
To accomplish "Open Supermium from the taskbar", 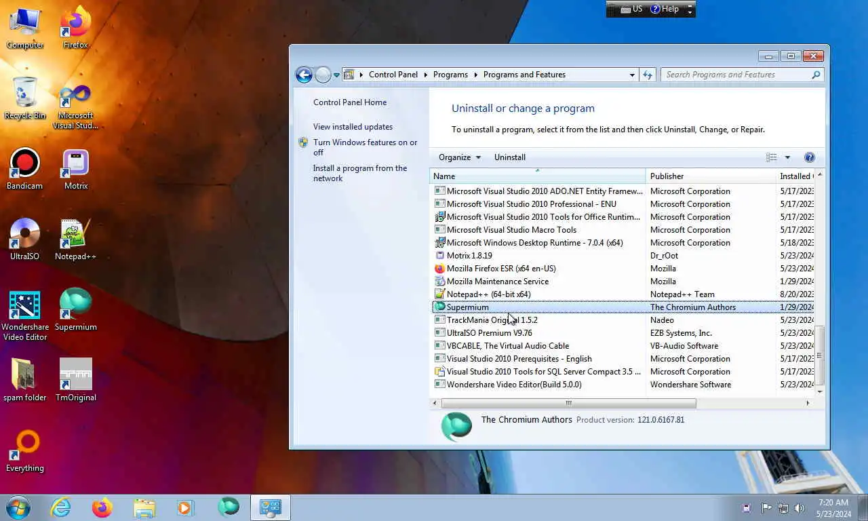I will pos(229,507).
